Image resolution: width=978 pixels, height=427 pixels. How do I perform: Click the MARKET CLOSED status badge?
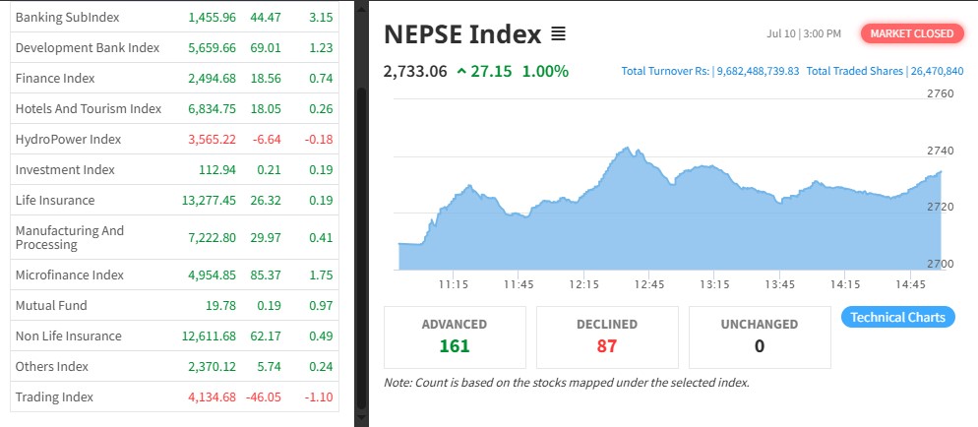(911, 33)
